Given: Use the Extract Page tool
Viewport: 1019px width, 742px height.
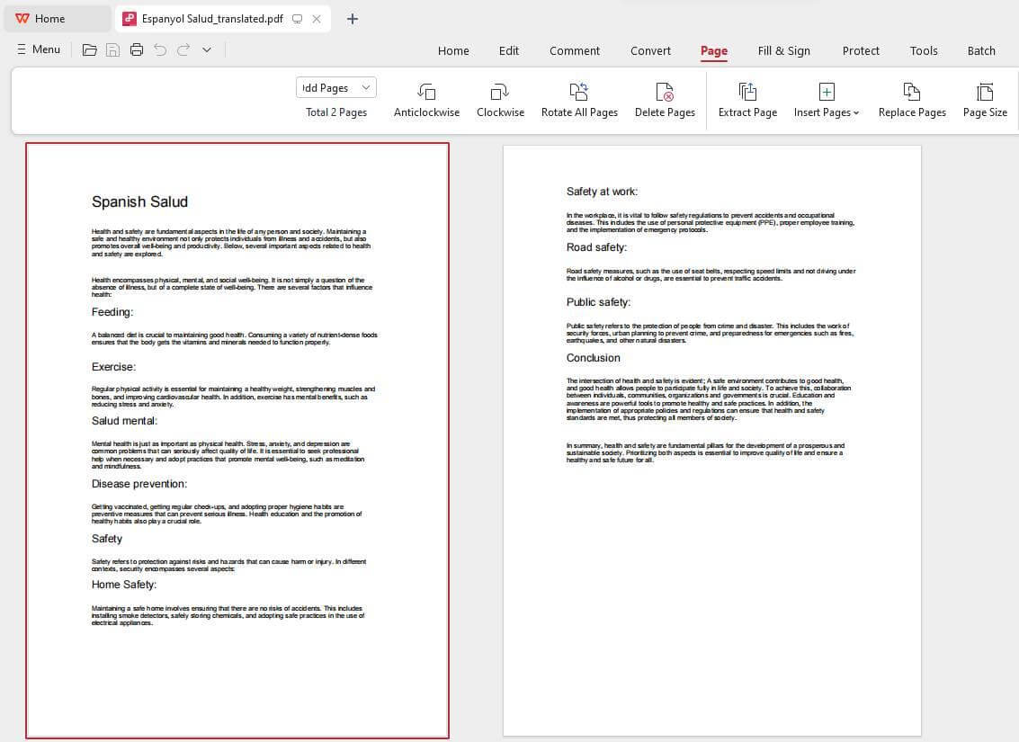Looking at the screenshot, I should 747,97.
